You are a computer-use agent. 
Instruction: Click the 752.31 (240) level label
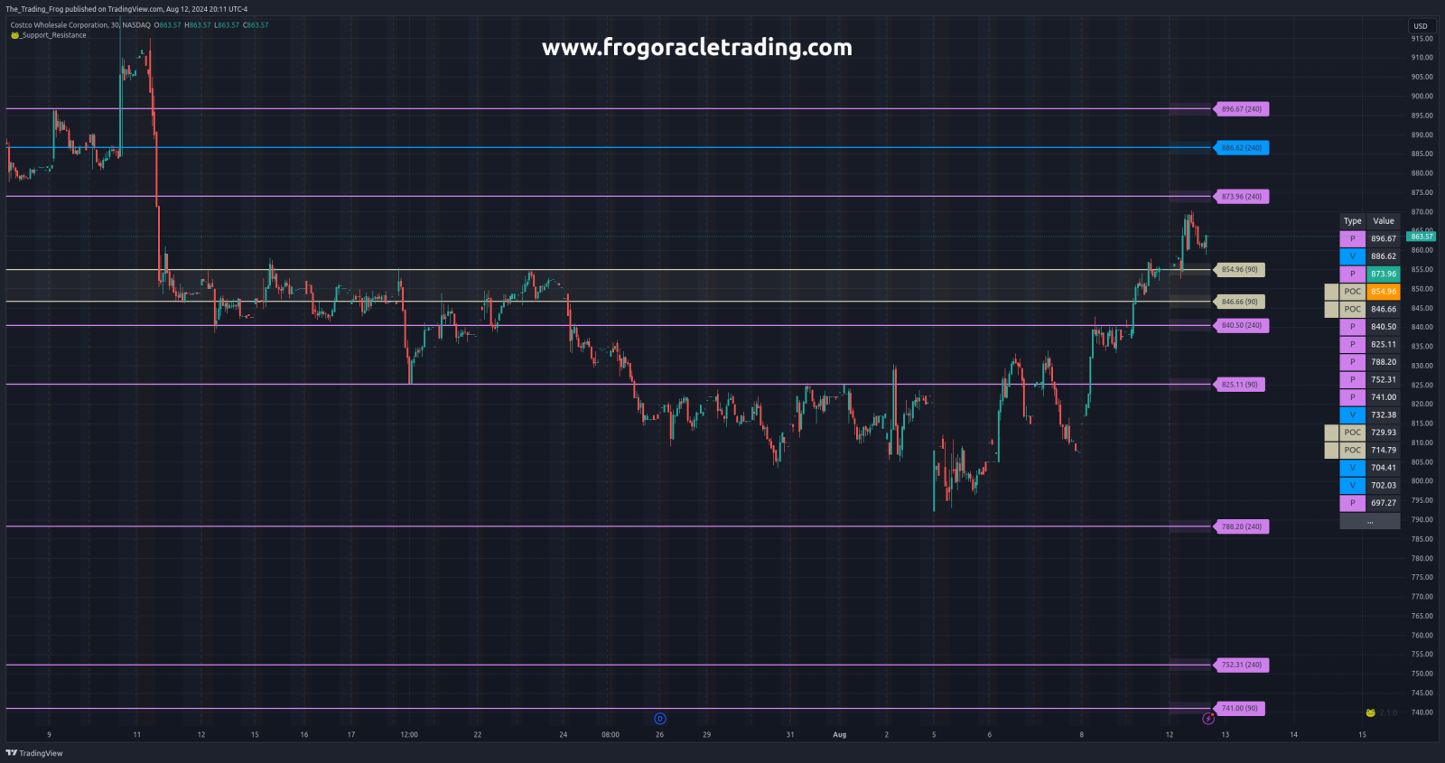point(1242,665)
